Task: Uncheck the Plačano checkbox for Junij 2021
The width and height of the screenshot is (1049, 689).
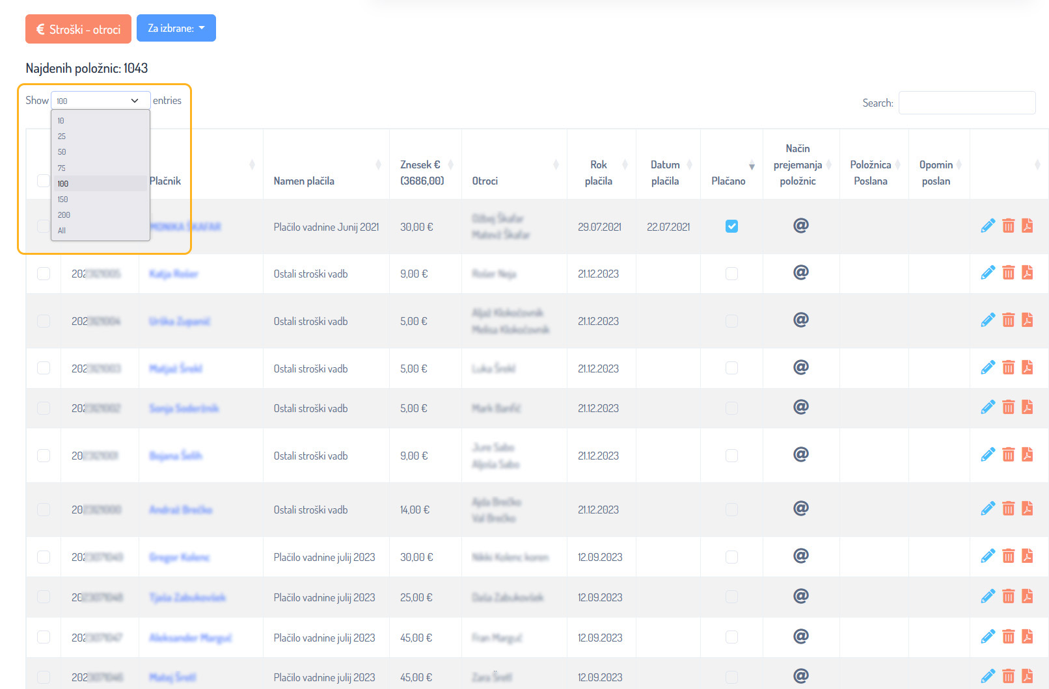Action: [x=731, y=226]
